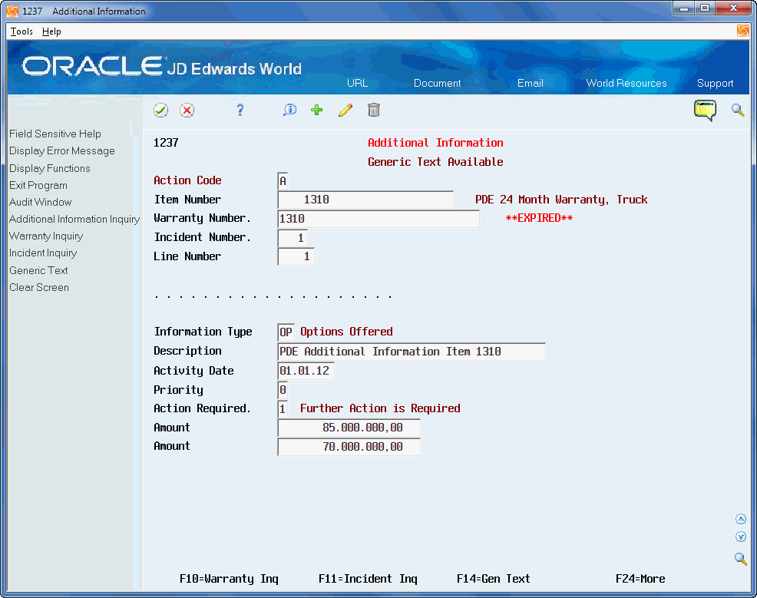The height and width of the screenshot is (598, 757).
Task: Open the Email banner link
Action: tap(530, 83)
